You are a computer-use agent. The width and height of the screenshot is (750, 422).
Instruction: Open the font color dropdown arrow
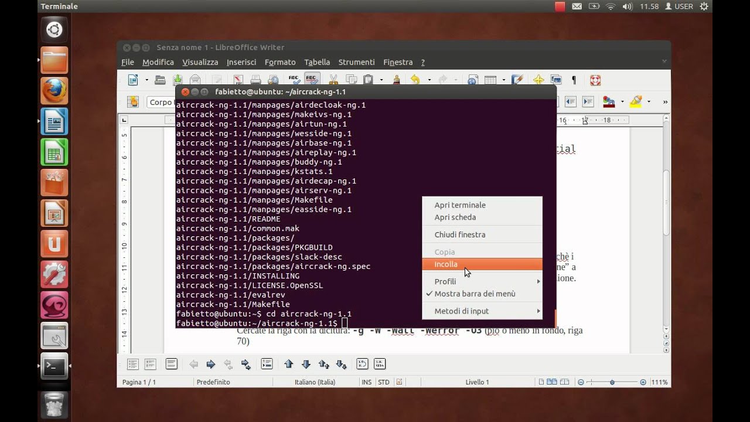coord(622,102)
